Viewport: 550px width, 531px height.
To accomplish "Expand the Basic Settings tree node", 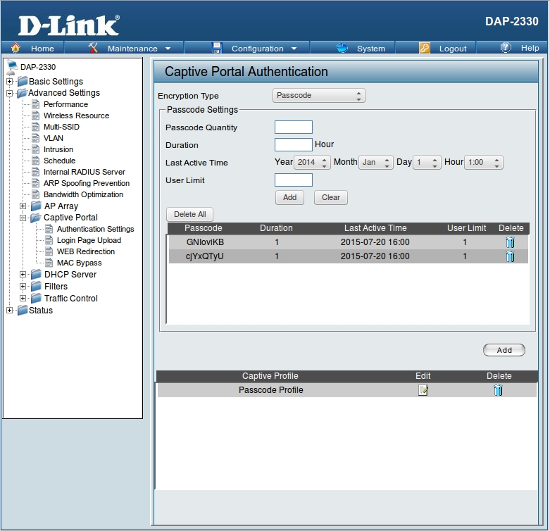I will [9, 82].
